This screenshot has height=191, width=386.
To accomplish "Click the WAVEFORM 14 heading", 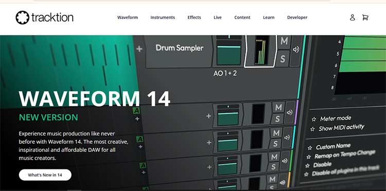I will point(95,99).
